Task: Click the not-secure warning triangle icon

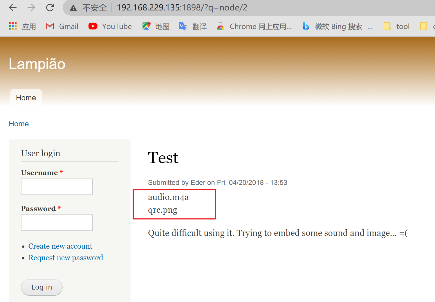Action: click(x=73, y=8)
